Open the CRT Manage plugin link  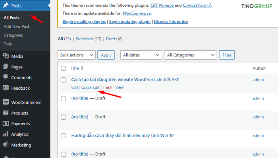coord(162,5)
